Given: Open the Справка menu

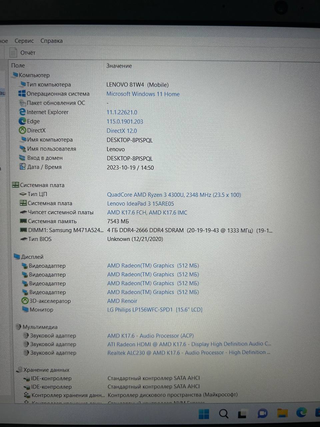Looking at the screenshot, I should click(51, 41).
